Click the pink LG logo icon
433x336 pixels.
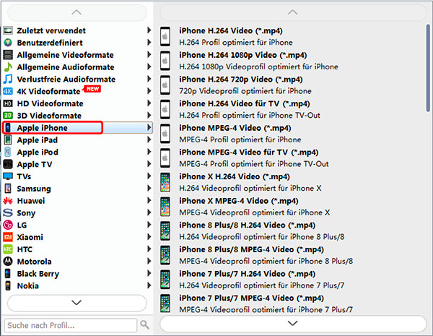pyautogui.click(x=8, y=225)
